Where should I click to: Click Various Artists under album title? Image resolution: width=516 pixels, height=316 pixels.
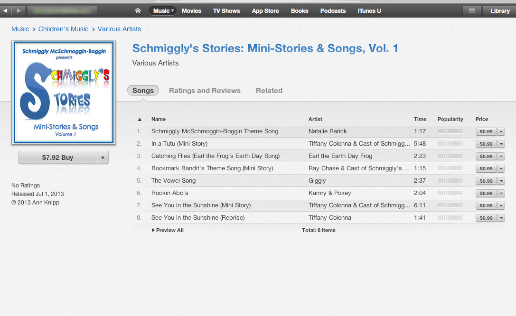pos(155,63)
